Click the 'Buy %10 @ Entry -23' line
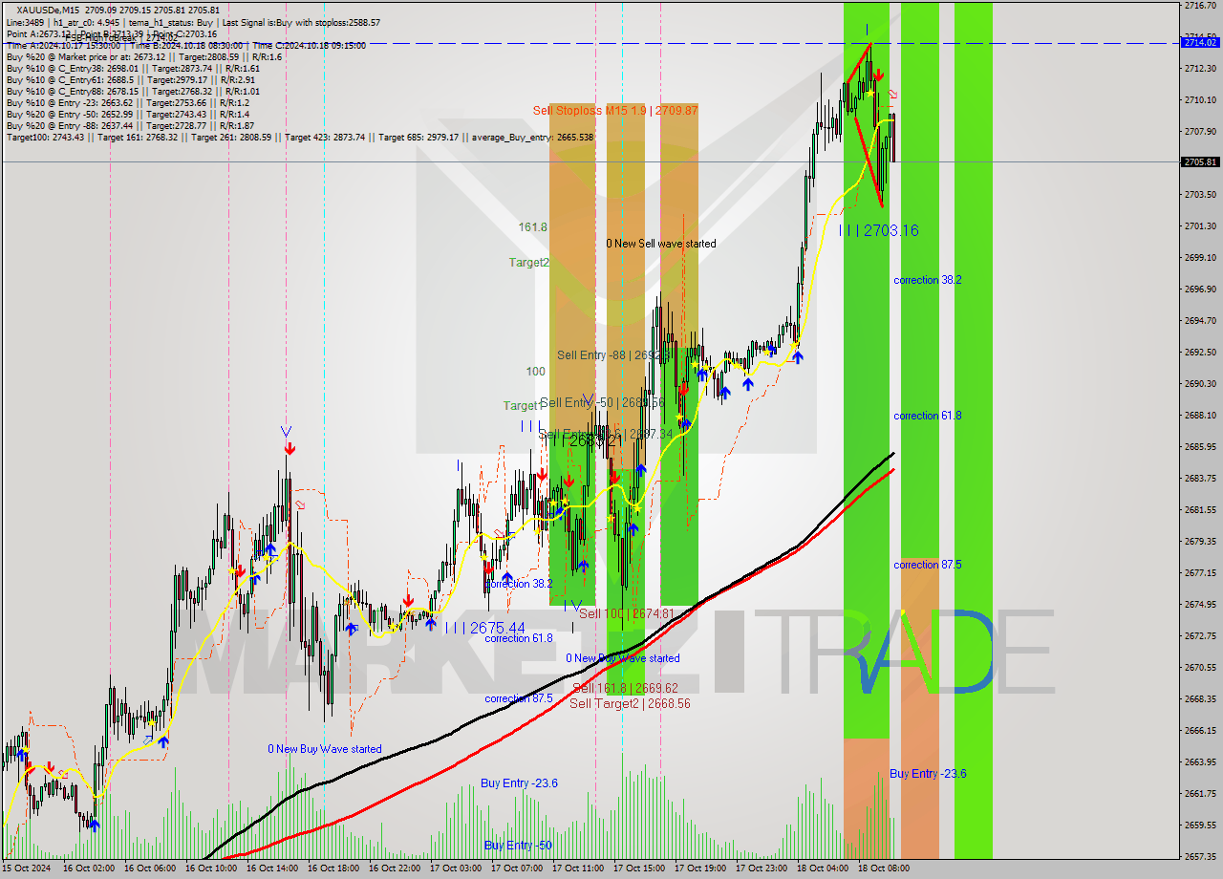Screen dimensions: 1223x879 [x=128, y=102]
